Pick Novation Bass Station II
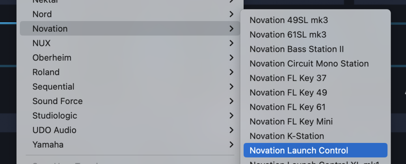The image size is (406, 164). pyautogui.click(x=296, y=49)
